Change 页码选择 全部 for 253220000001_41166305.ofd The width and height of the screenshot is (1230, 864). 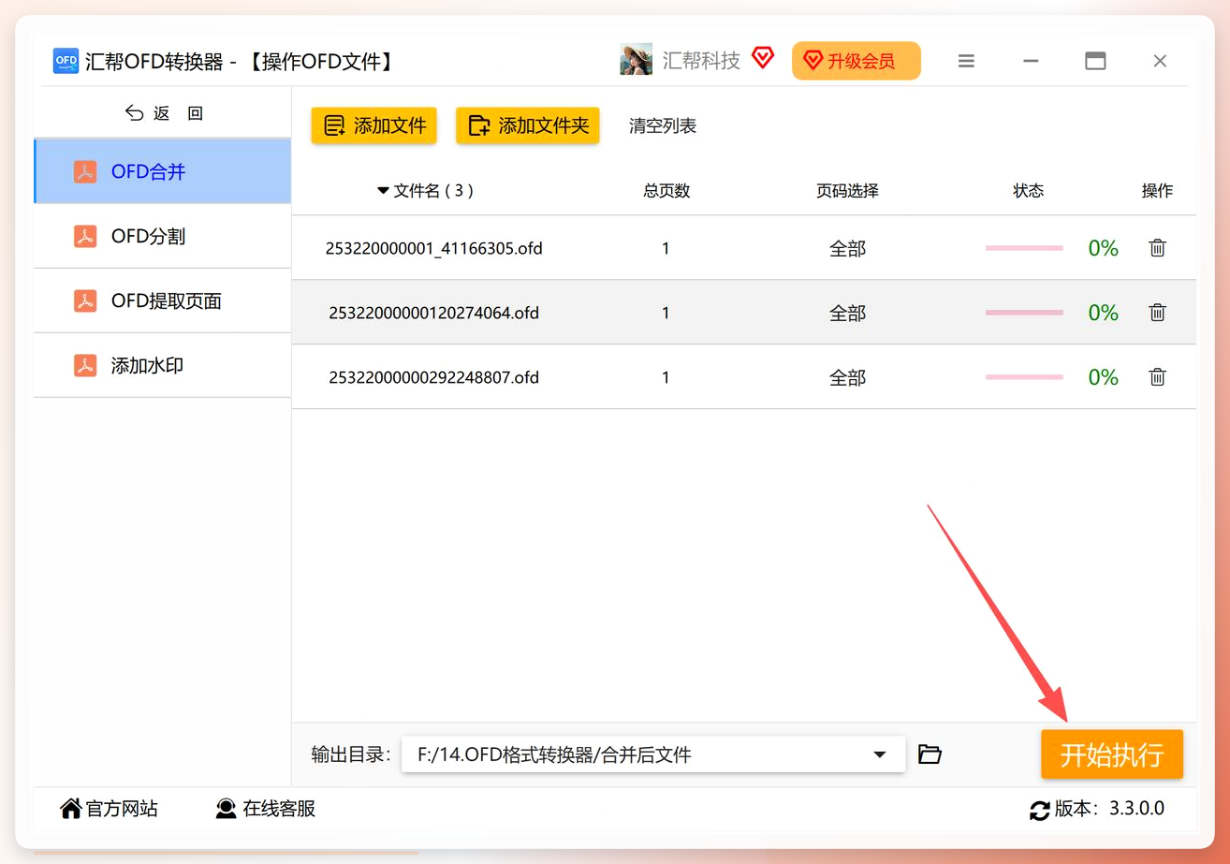click(x=848, y=248)
